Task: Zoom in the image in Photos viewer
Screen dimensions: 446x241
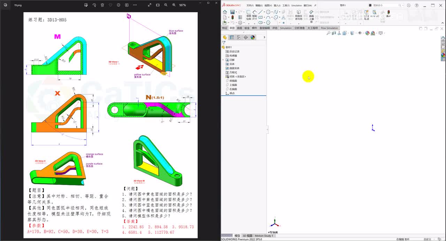Action: (174, 5)
